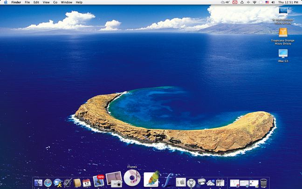Viewport: 302px width, 189px height.
Task: Restore minimized window nearest the dock divider
Action: 234,183
